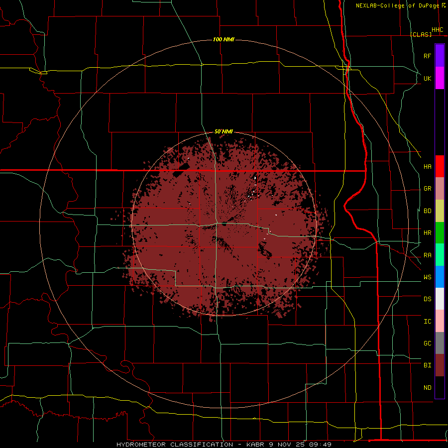This screenshot has height=448, width=448.
Task: Click the UK magenta legend swatch
Action: 440,78
